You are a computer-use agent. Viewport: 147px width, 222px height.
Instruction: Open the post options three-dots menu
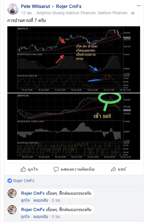tap(138, 6)
